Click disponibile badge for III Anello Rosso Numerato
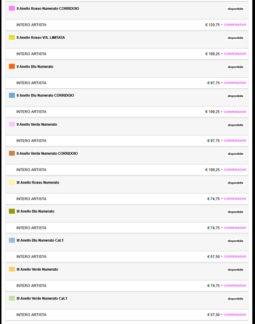Viewport: 255px width, 324px height. (x=236, y=183)
